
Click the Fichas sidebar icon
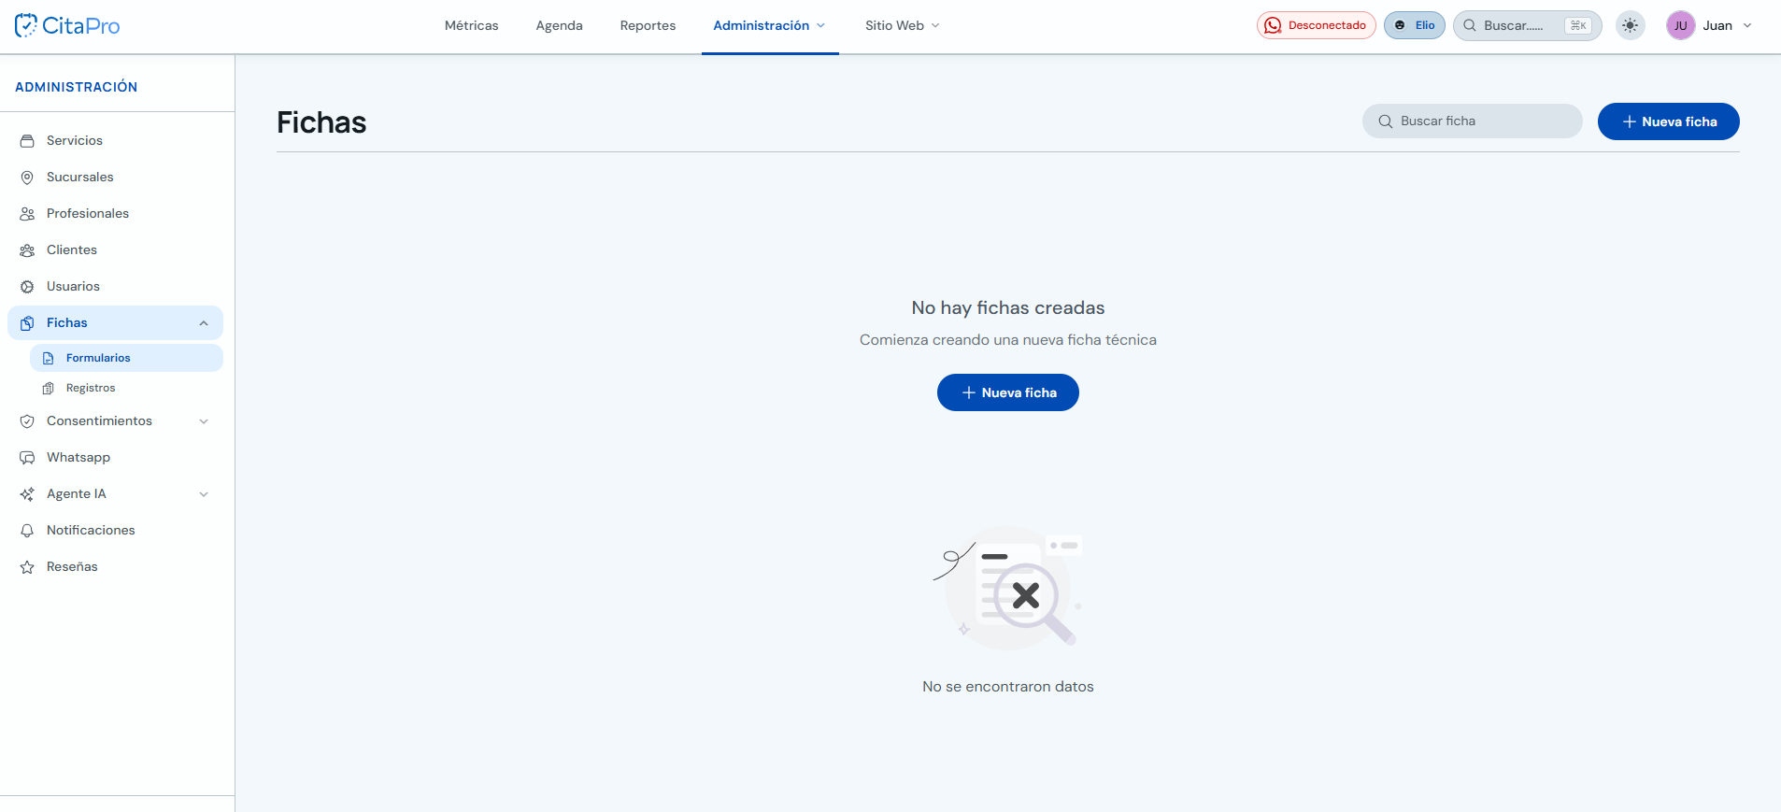point(27,323)
